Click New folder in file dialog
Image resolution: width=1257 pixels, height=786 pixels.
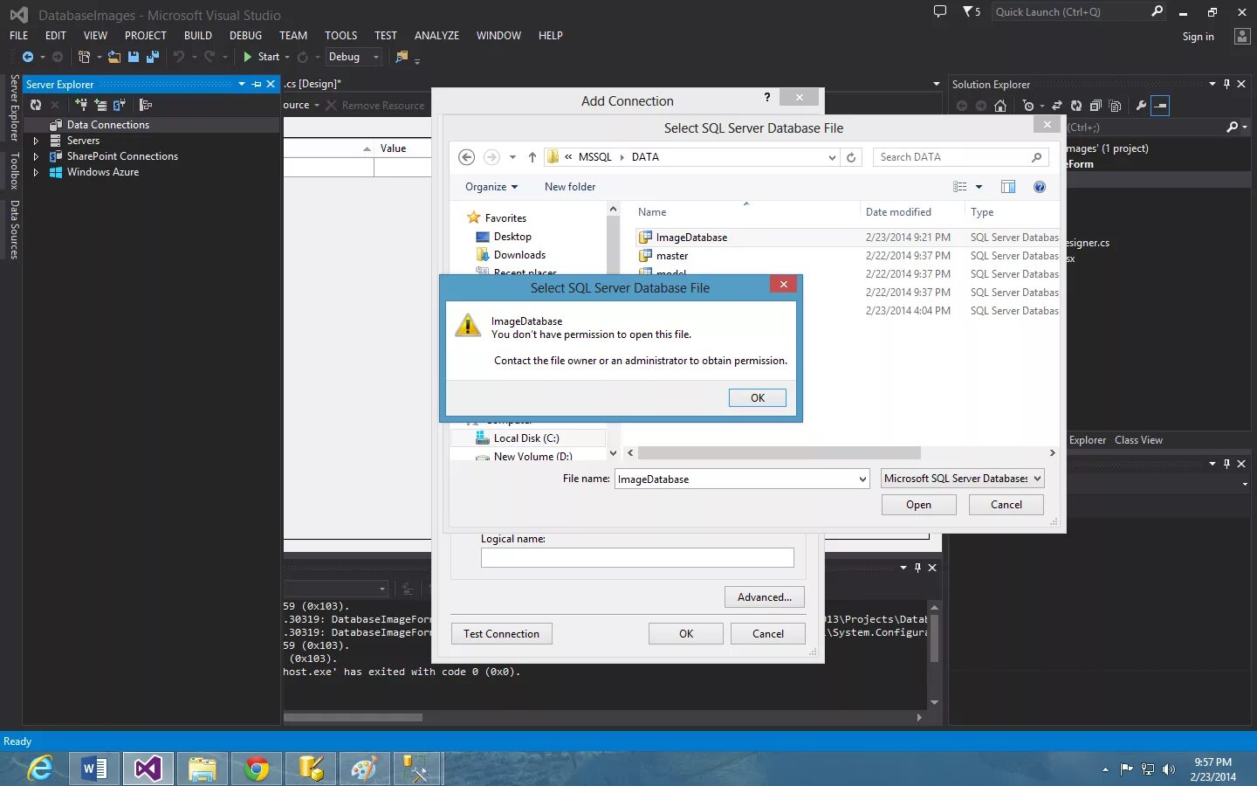[569, 187]
